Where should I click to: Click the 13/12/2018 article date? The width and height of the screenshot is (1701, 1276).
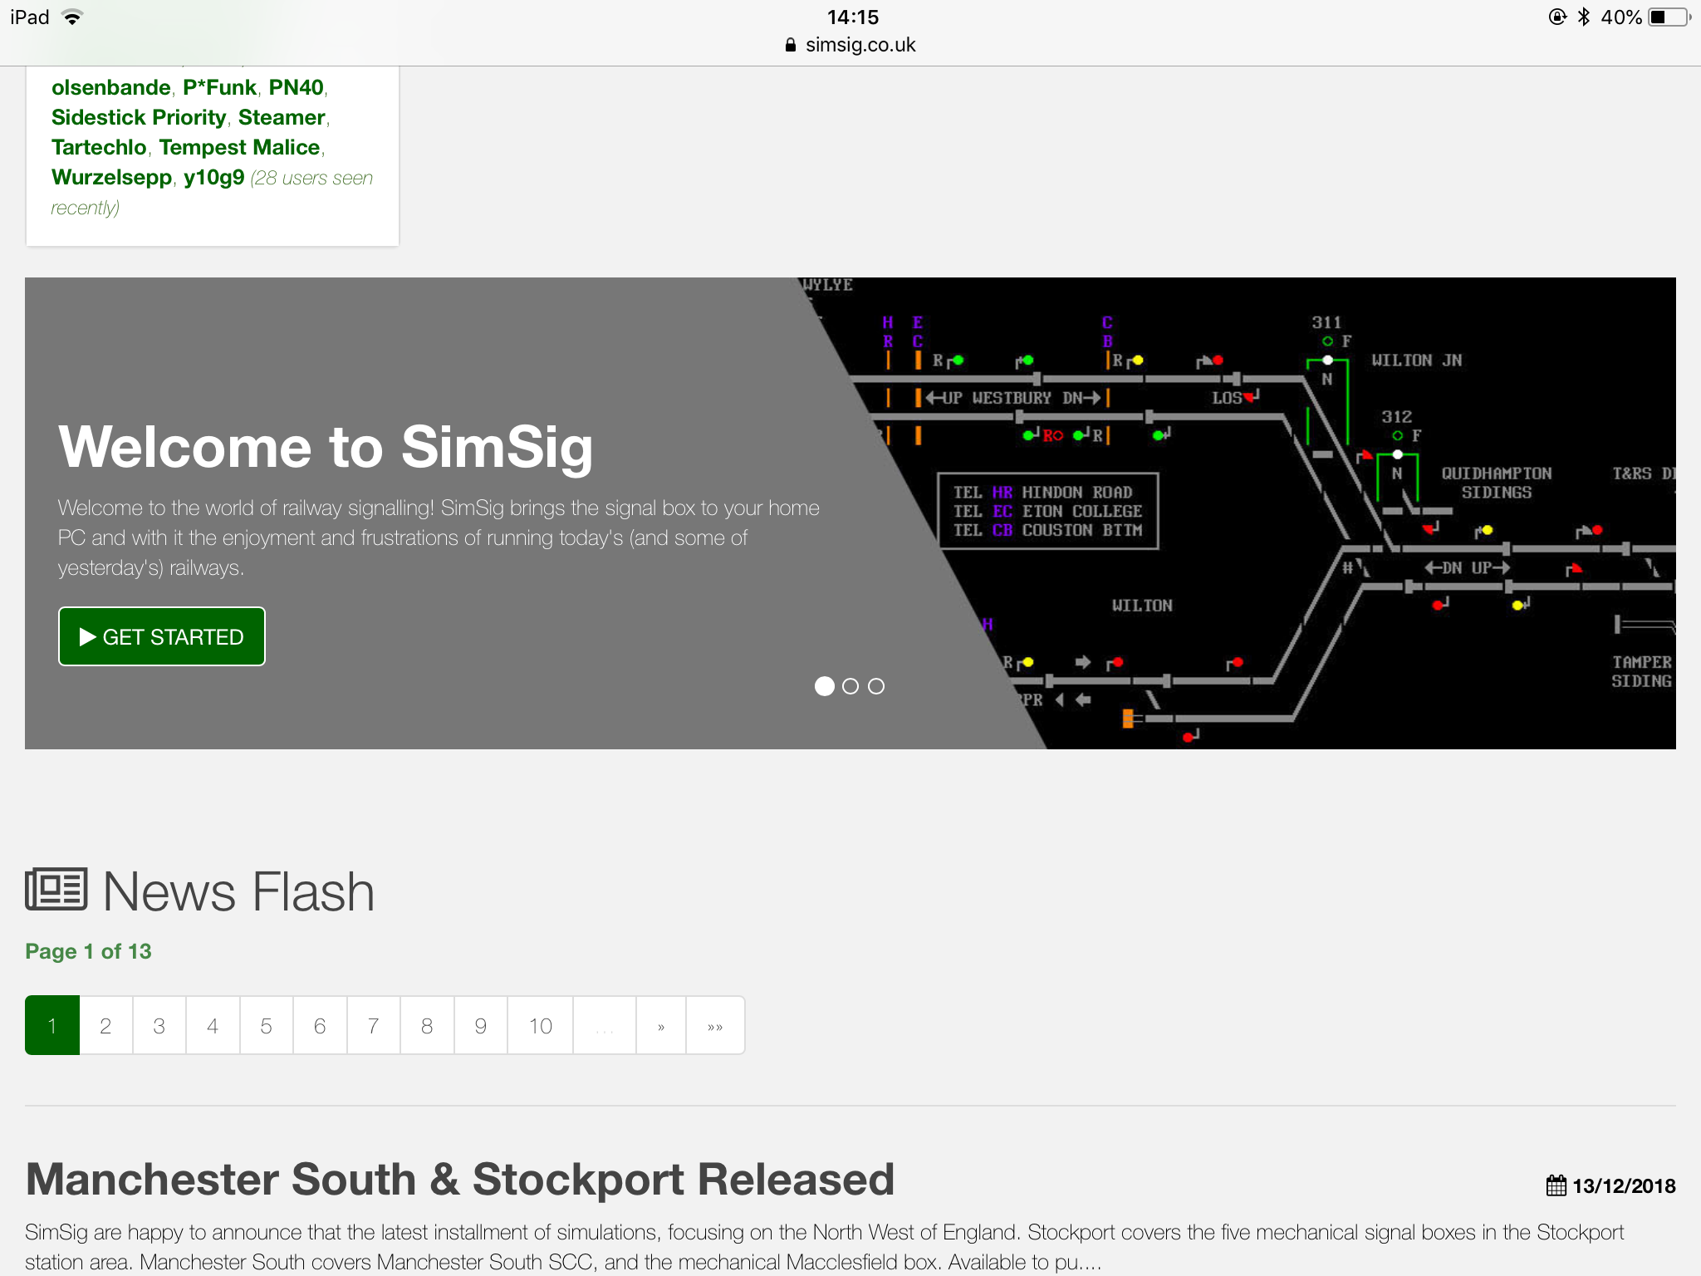point(1624,1186)
